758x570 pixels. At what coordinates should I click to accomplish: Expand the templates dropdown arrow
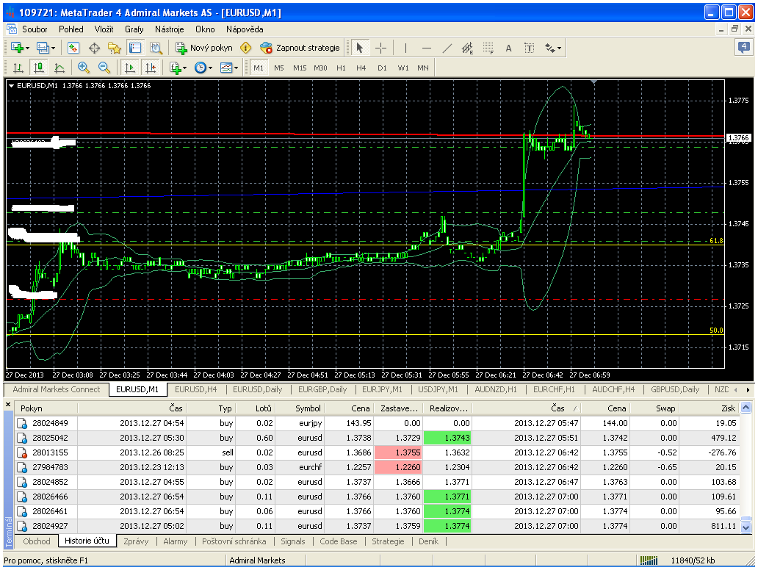click(x=236, y=68)
